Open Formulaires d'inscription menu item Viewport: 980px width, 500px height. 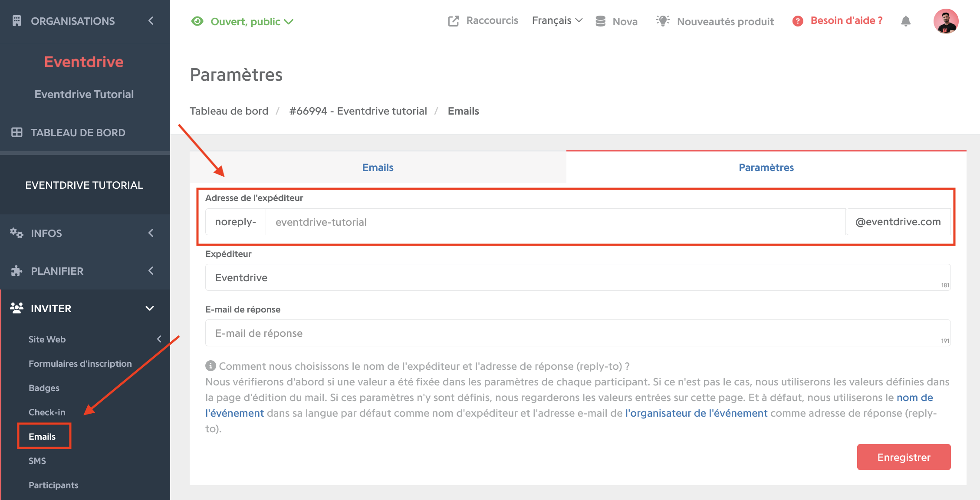(80, 364)
